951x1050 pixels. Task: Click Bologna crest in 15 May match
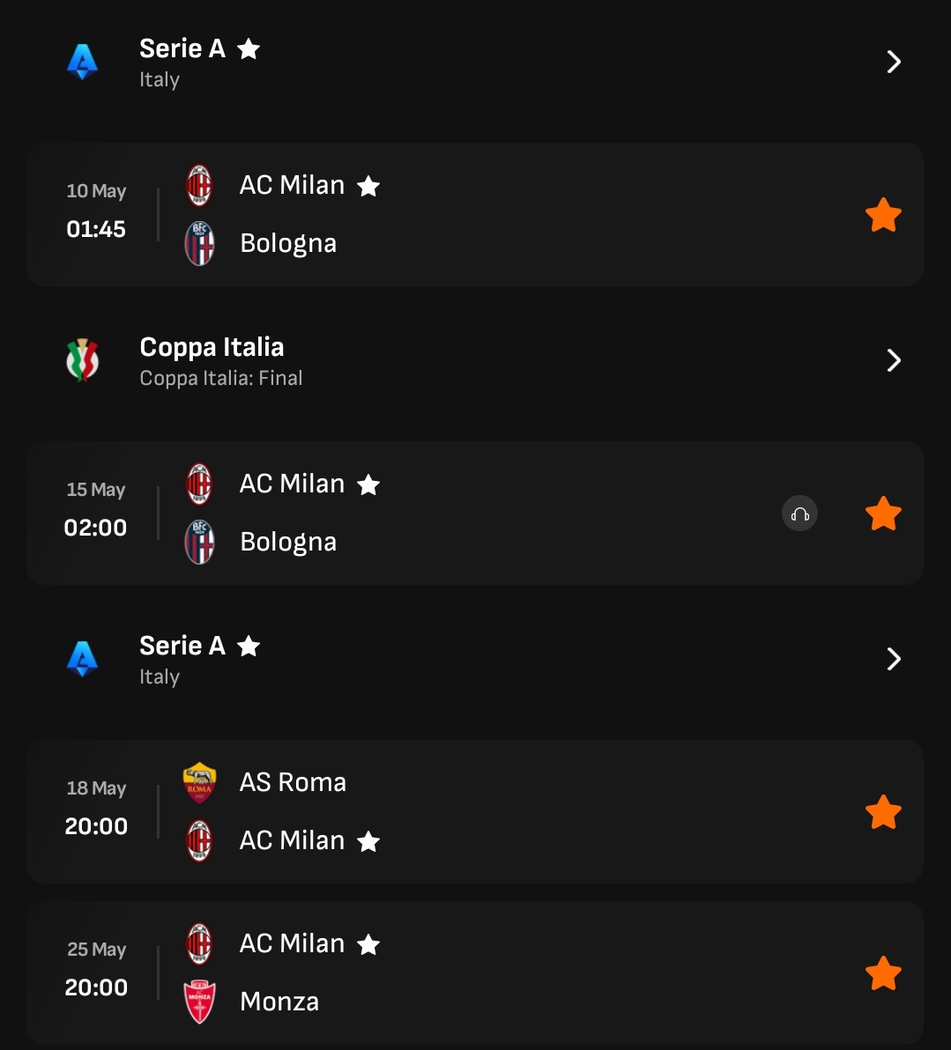(199, 542)
